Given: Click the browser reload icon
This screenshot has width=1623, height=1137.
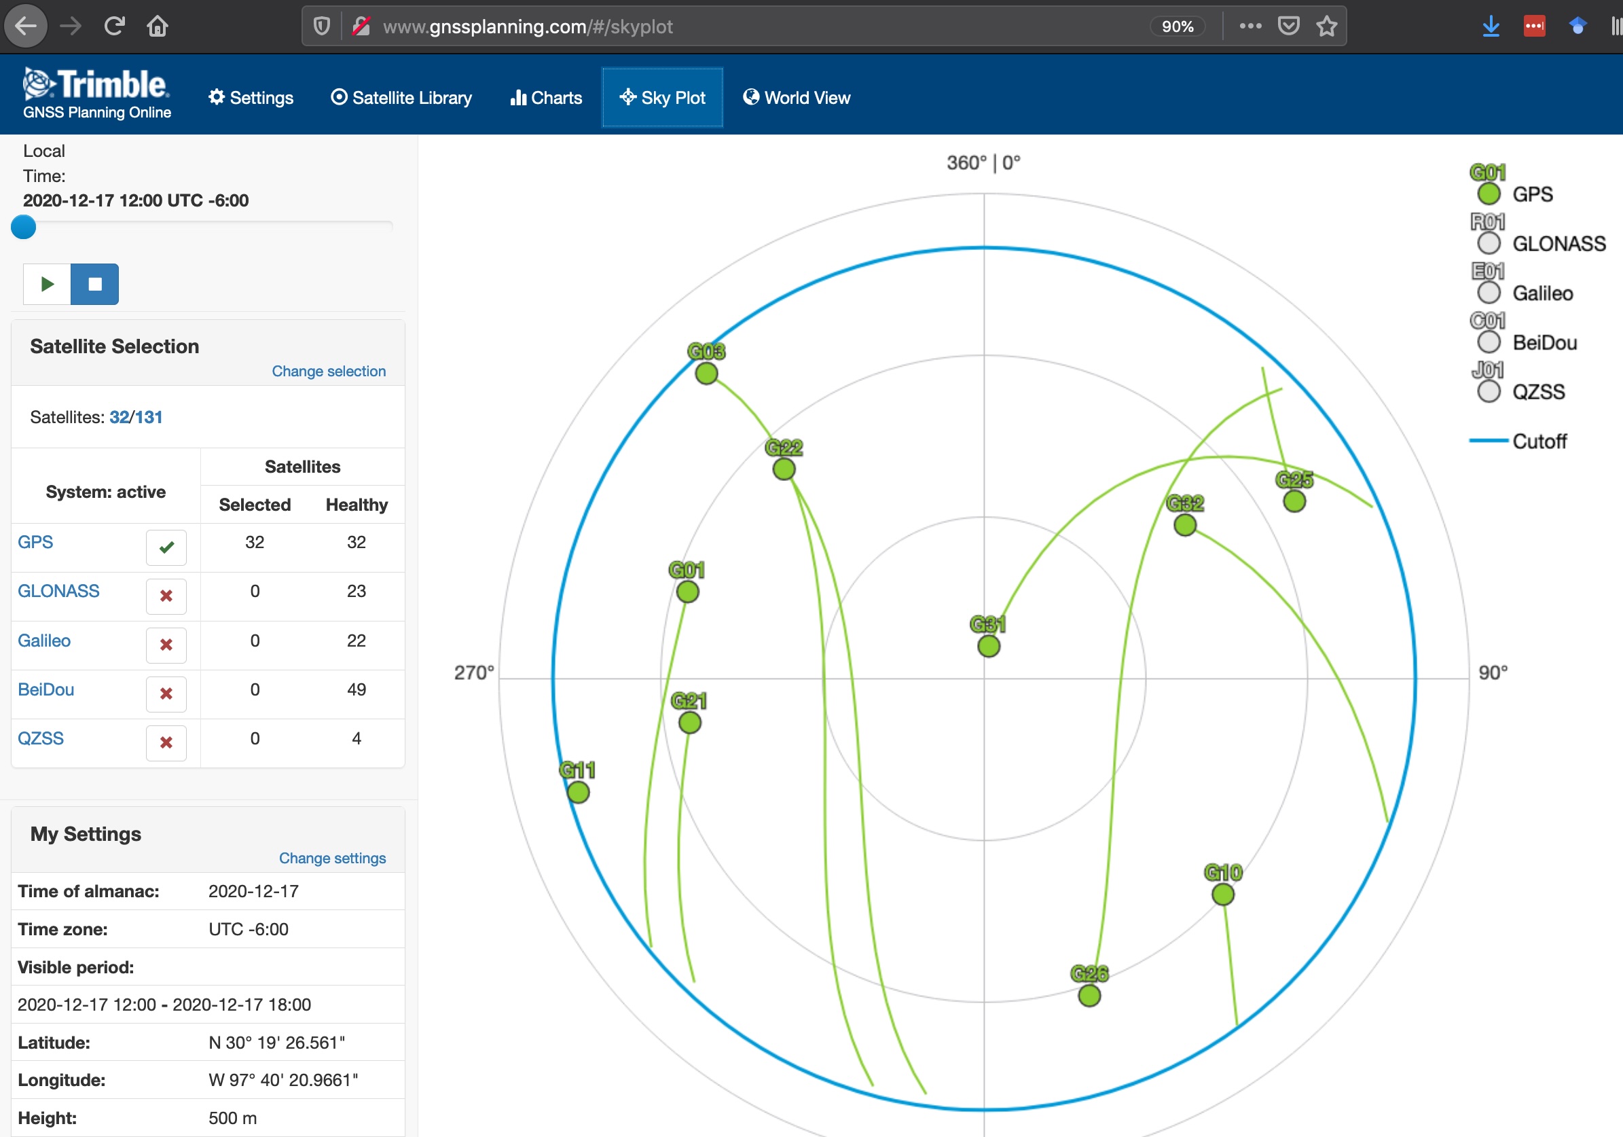Looking at the screenshot, I should point(115,26).
